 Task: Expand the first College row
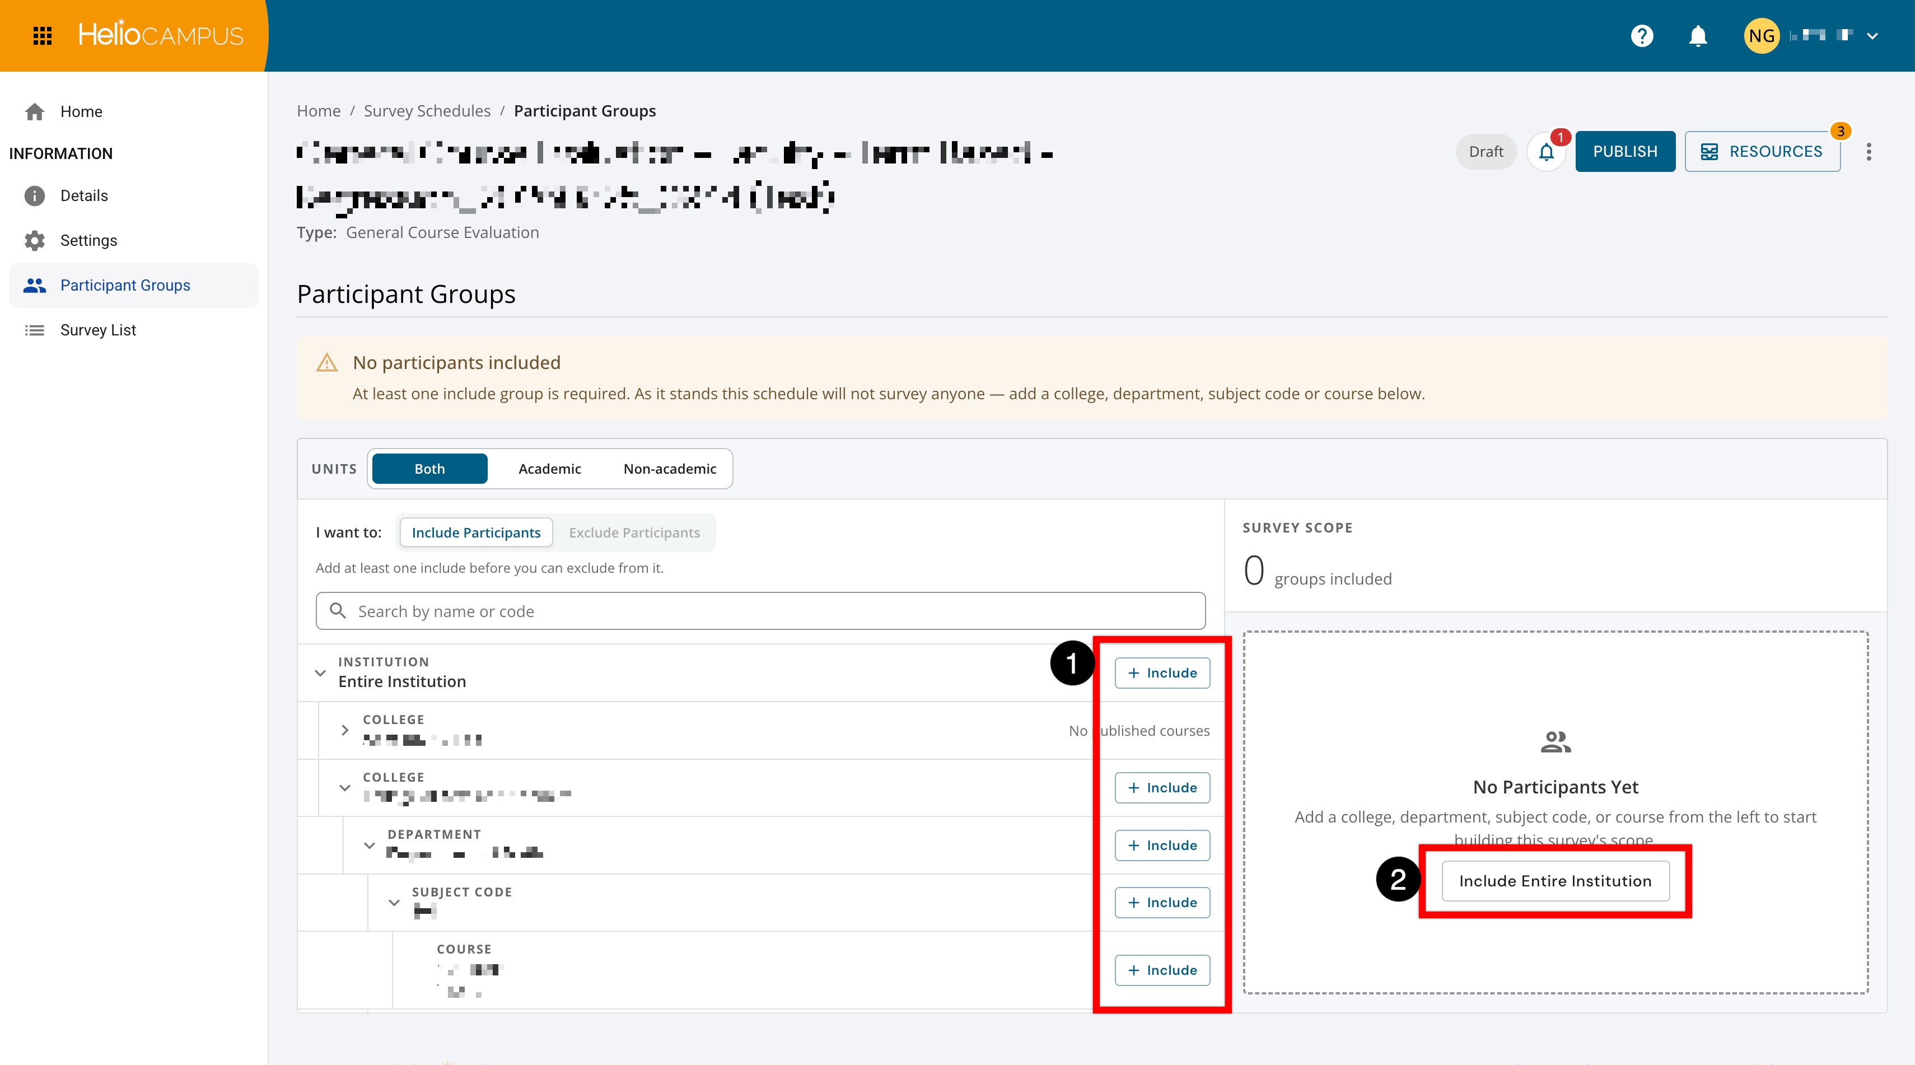[x=344, y=730]
